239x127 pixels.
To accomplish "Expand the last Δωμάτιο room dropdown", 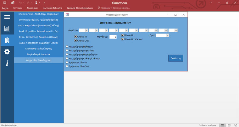I will click(176, 30).
